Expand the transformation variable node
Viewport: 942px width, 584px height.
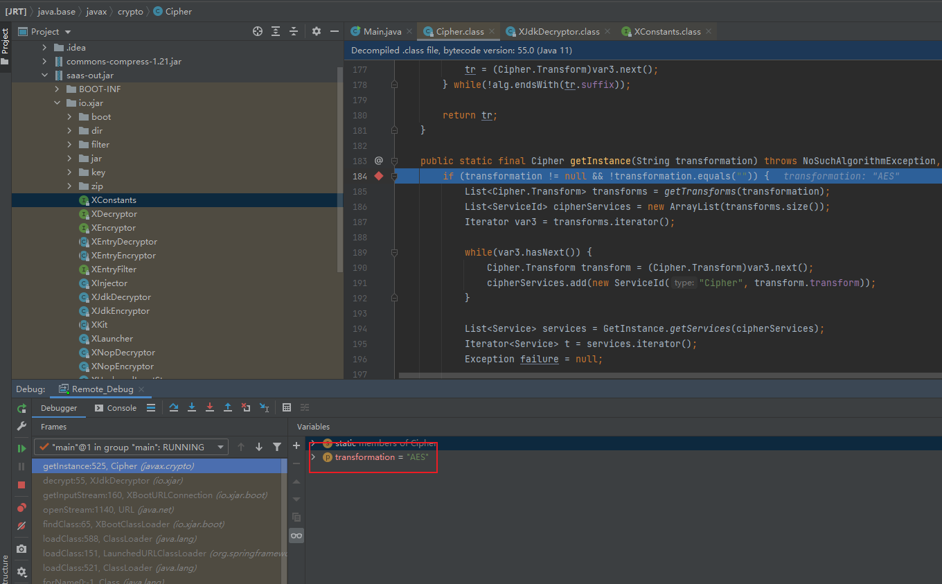tap(313, 457)
